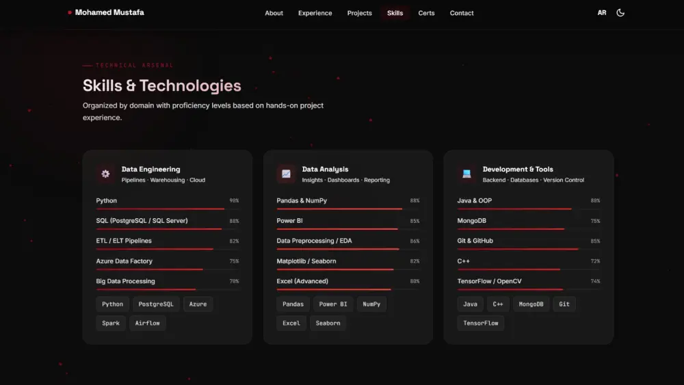Go to the Contact section
This screenshot has height=385, width=684.
pos(462,13)
